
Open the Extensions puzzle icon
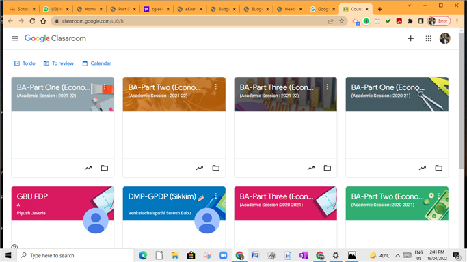coord(410,21)
